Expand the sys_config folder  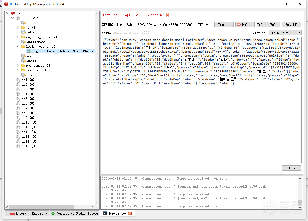[18, 65]
